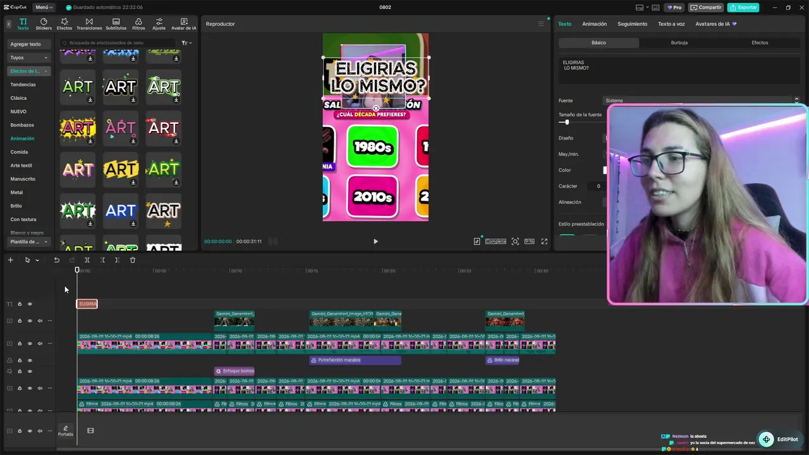Image resolution: width=809 pixels, height=455 pixels.
Task: Delete the selected clip with trash icon
Action: click(x=133, y=260)
